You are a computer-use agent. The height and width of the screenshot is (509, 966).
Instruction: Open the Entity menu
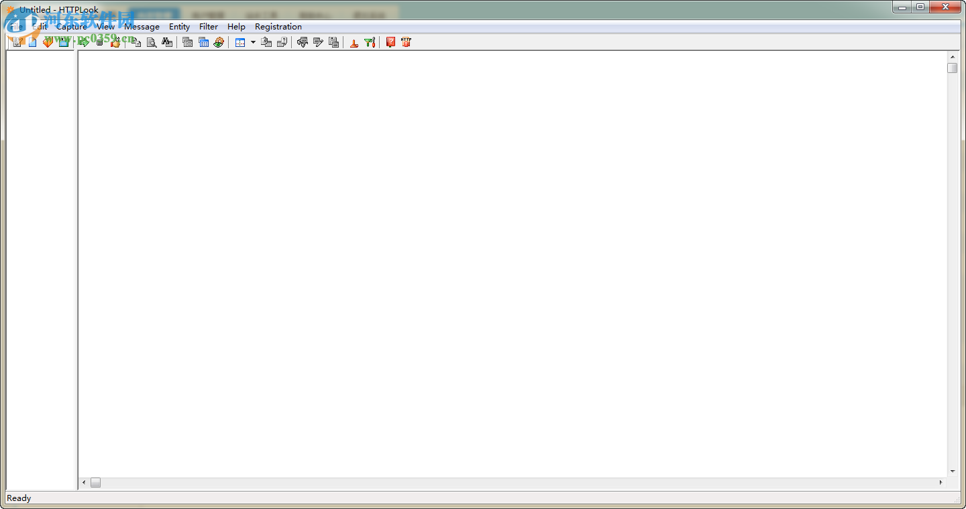click(x=179, y=27)
